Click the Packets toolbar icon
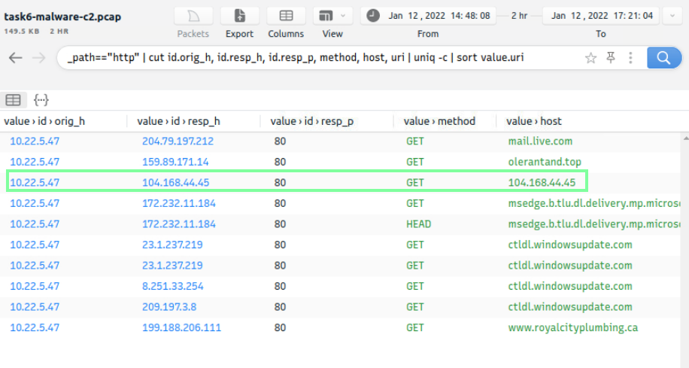 click(x=193, y=17)
